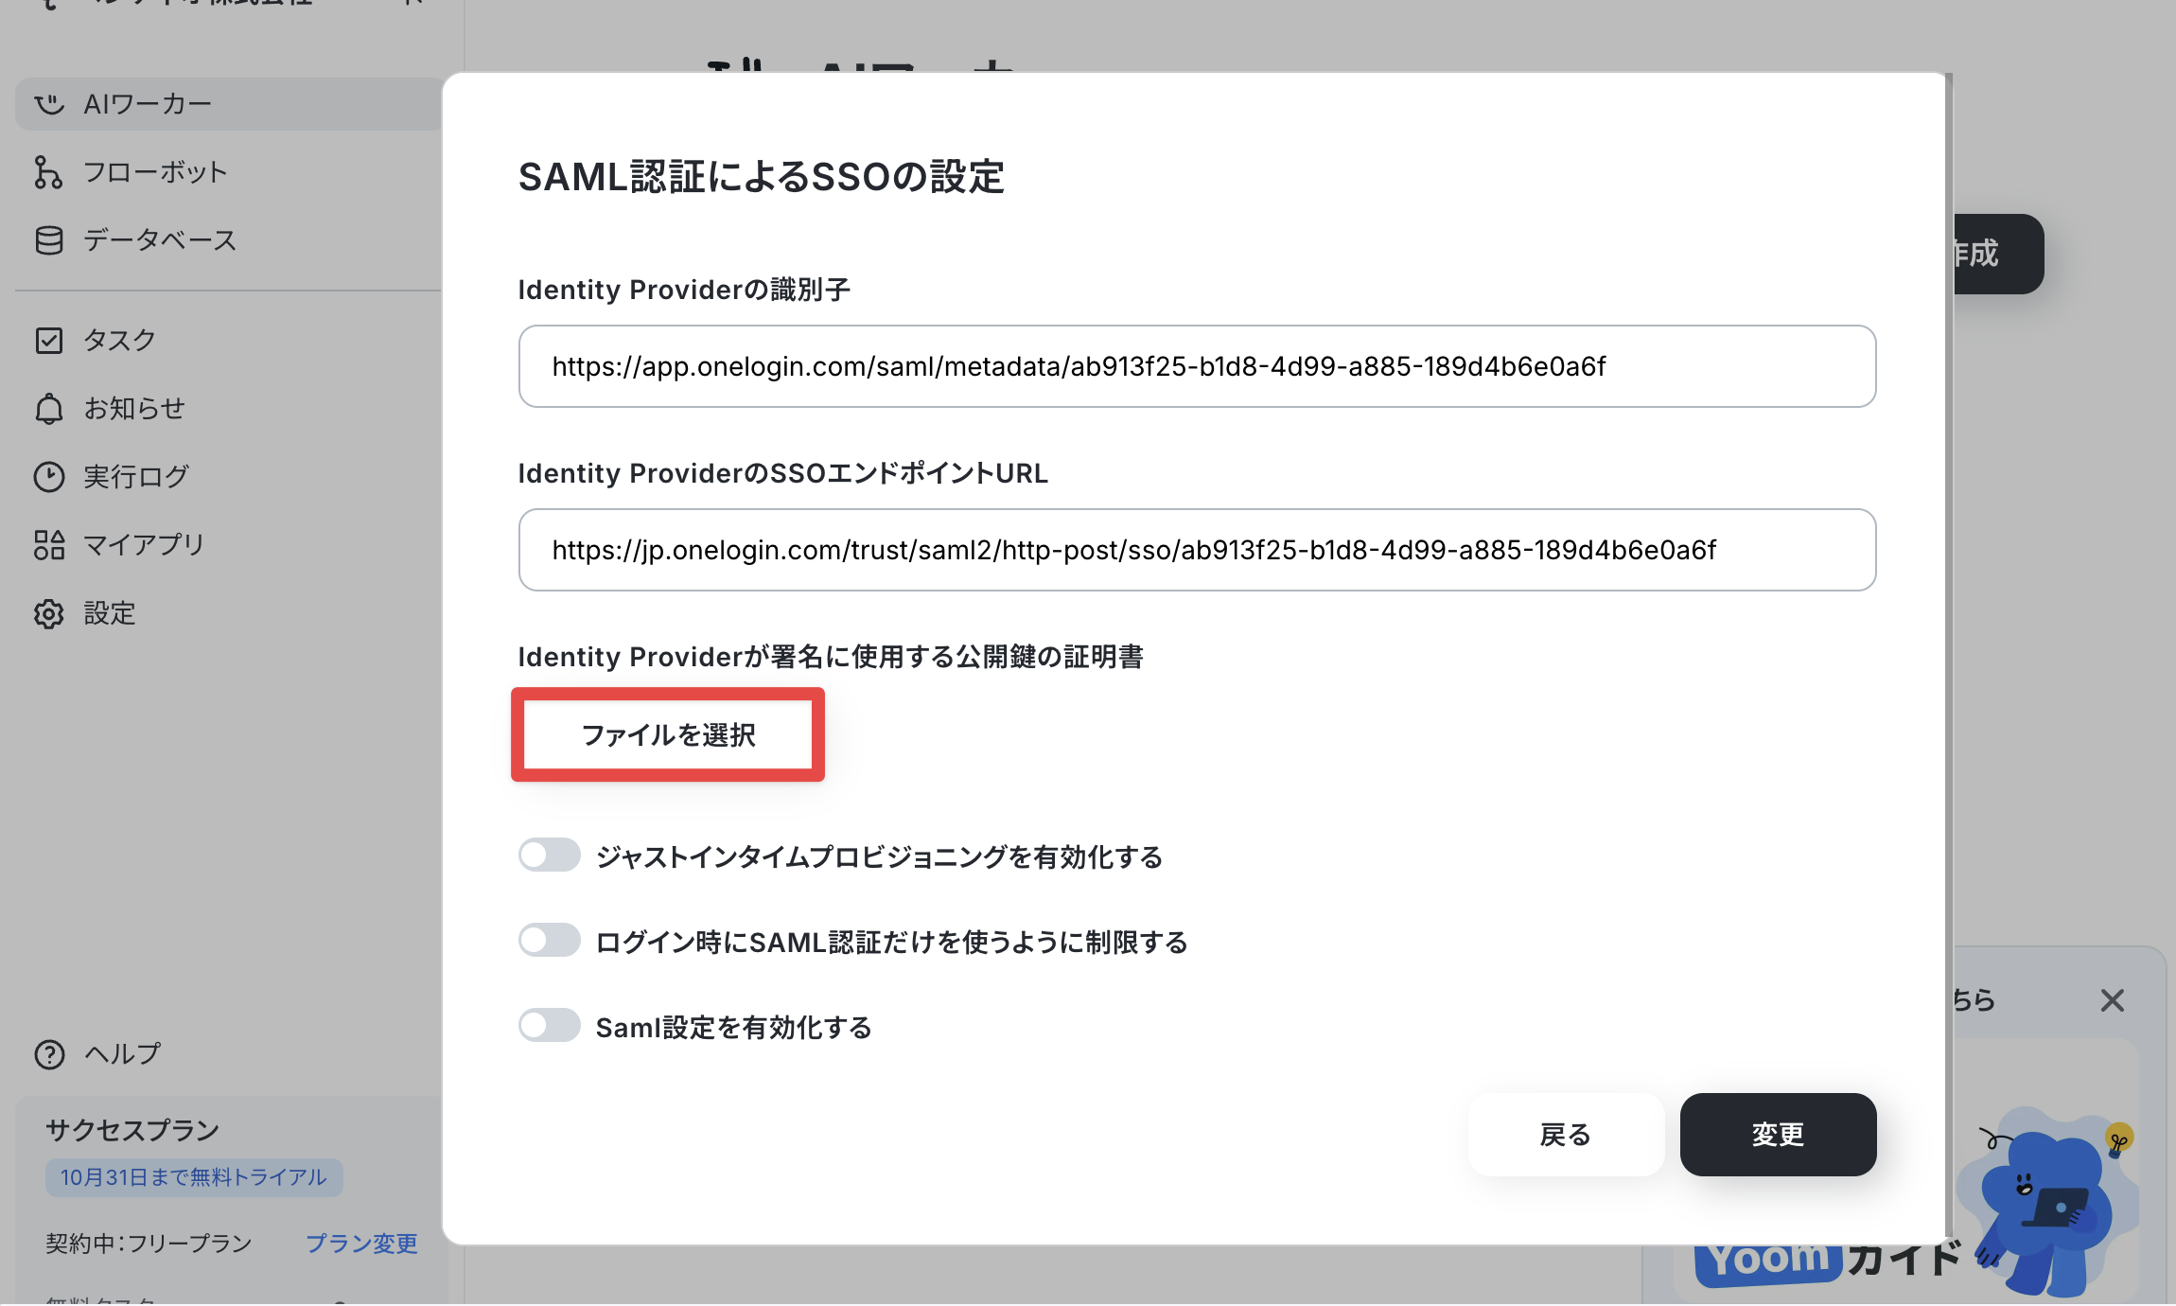
Task: Click ヘルプ label in sidebar
Action: click(123, 1054)
